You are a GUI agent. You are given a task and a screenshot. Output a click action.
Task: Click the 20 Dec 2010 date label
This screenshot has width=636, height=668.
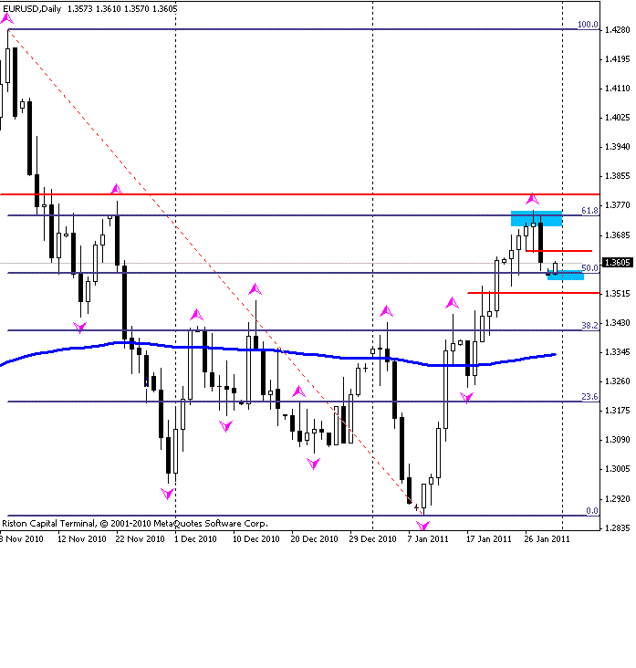(315, 539)
